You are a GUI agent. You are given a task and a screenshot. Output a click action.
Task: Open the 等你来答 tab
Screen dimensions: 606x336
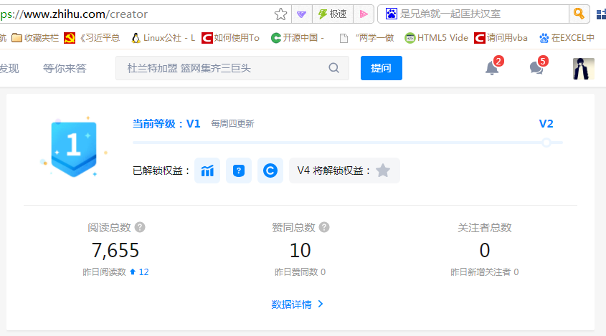coord(65,68)
